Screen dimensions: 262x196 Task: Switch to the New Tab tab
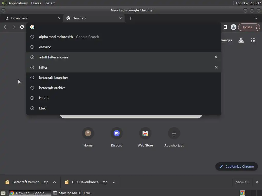[94, 18]
